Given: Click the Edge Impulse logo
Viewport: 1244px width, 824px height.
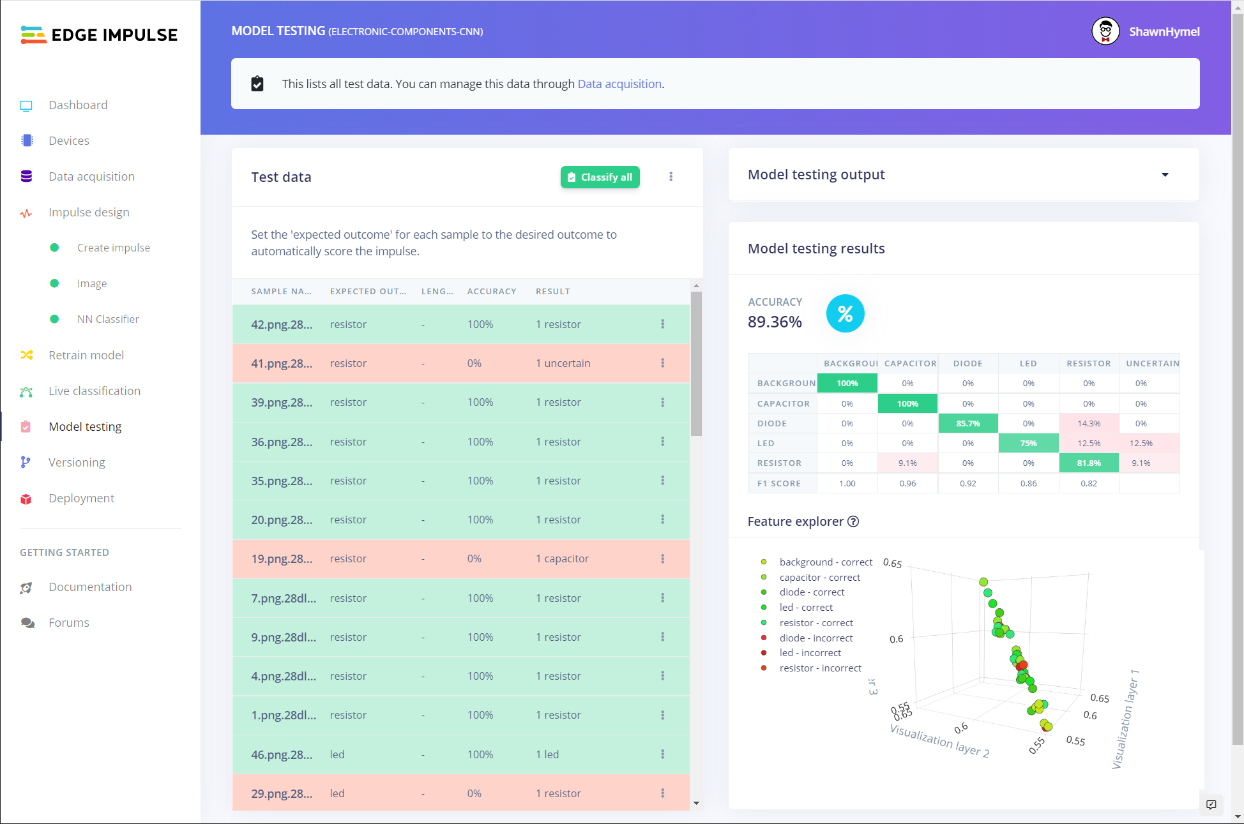Looking at the screenshot, I should (x=99, y=34).
